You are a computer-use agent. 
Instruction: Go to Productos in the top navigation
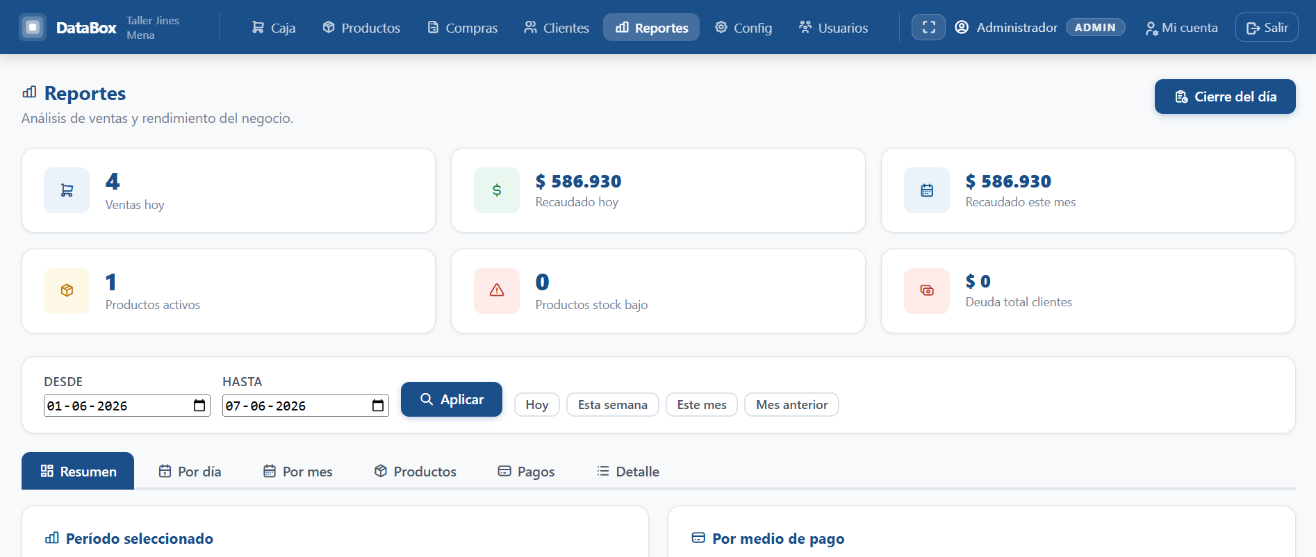(361, 27)
